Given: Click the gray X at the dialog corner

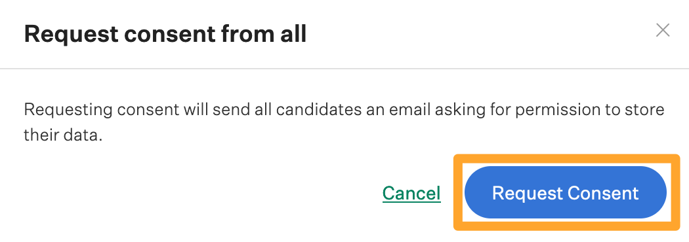Looking at the screenshot, I should [x=663, y=30].
